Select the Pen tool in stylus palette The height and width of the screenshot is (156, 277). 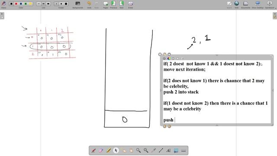(x=93, y=150)
